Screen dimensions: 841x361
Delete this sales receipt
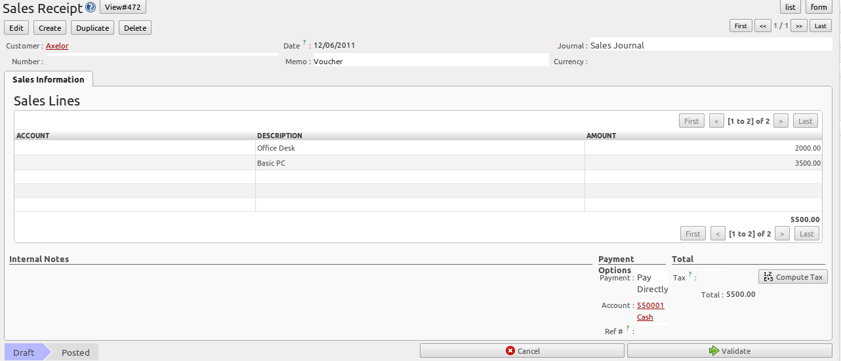[135, 28]
